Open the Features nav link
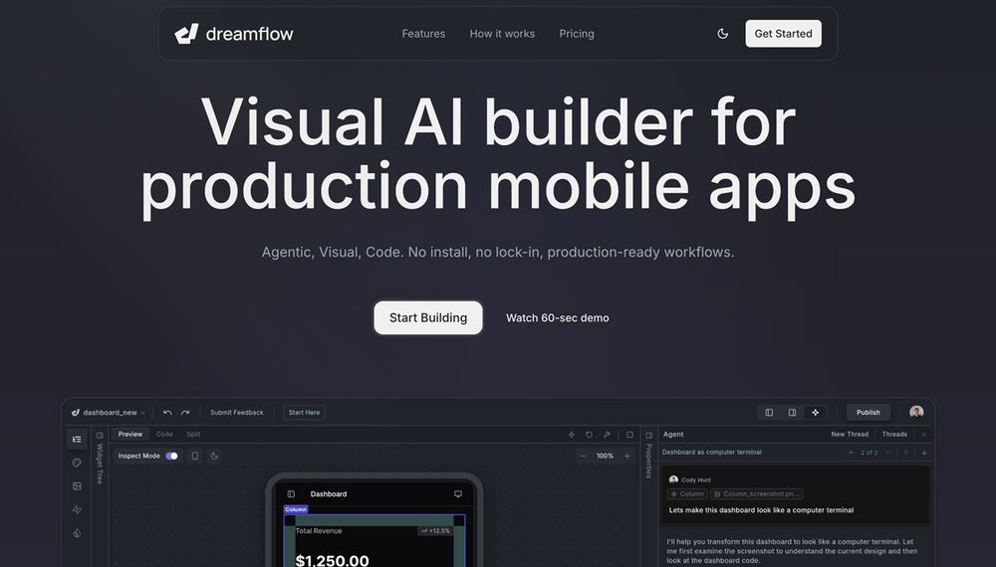 pyautogui.click(x=423, y=34)
